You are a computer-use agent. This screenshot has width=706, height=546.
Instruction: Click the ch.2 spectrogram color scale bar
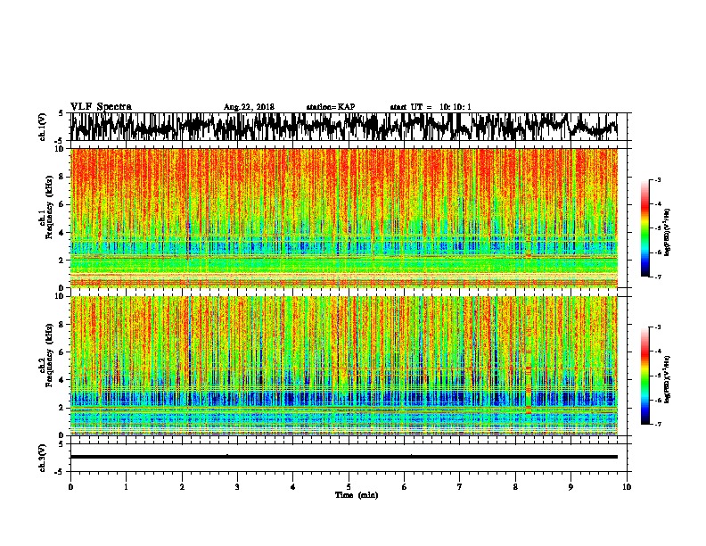click(644, 376)
